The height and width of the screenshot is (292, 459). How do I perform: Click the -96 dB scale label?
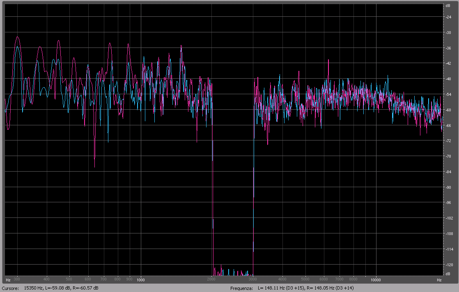(x=448, y=203)
